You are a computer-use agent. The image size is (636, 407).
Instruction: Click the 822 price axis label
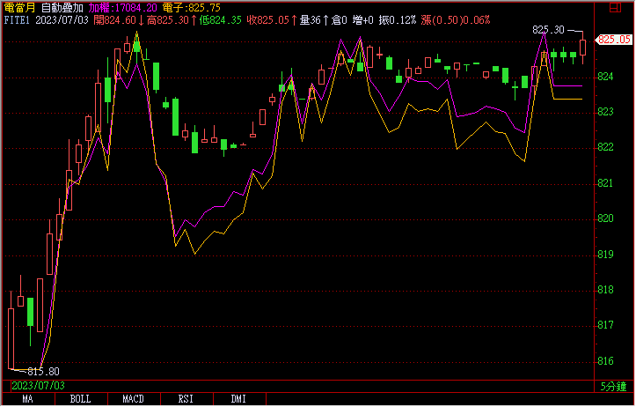605,147
